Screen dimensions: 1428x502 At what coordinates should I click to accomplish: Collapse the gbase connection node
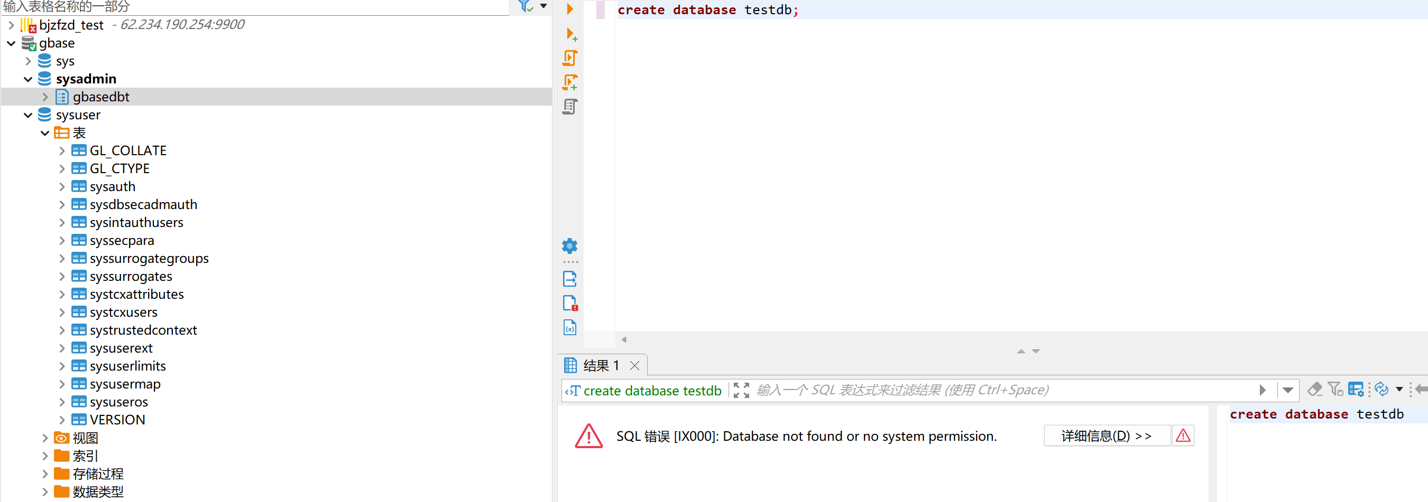[x=11, y=43]
